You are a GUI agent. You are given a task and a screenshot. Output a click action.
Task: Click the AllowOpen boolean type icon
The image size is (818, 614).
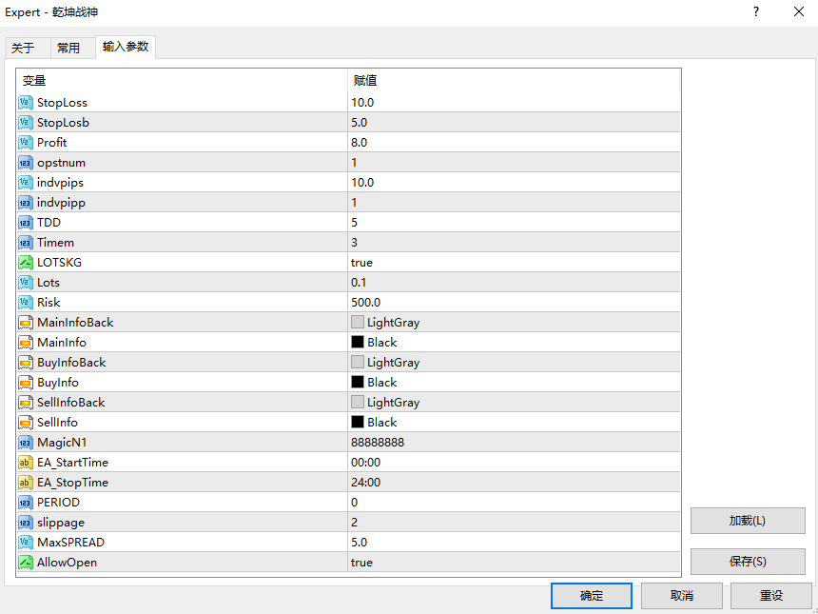point(26,563)
